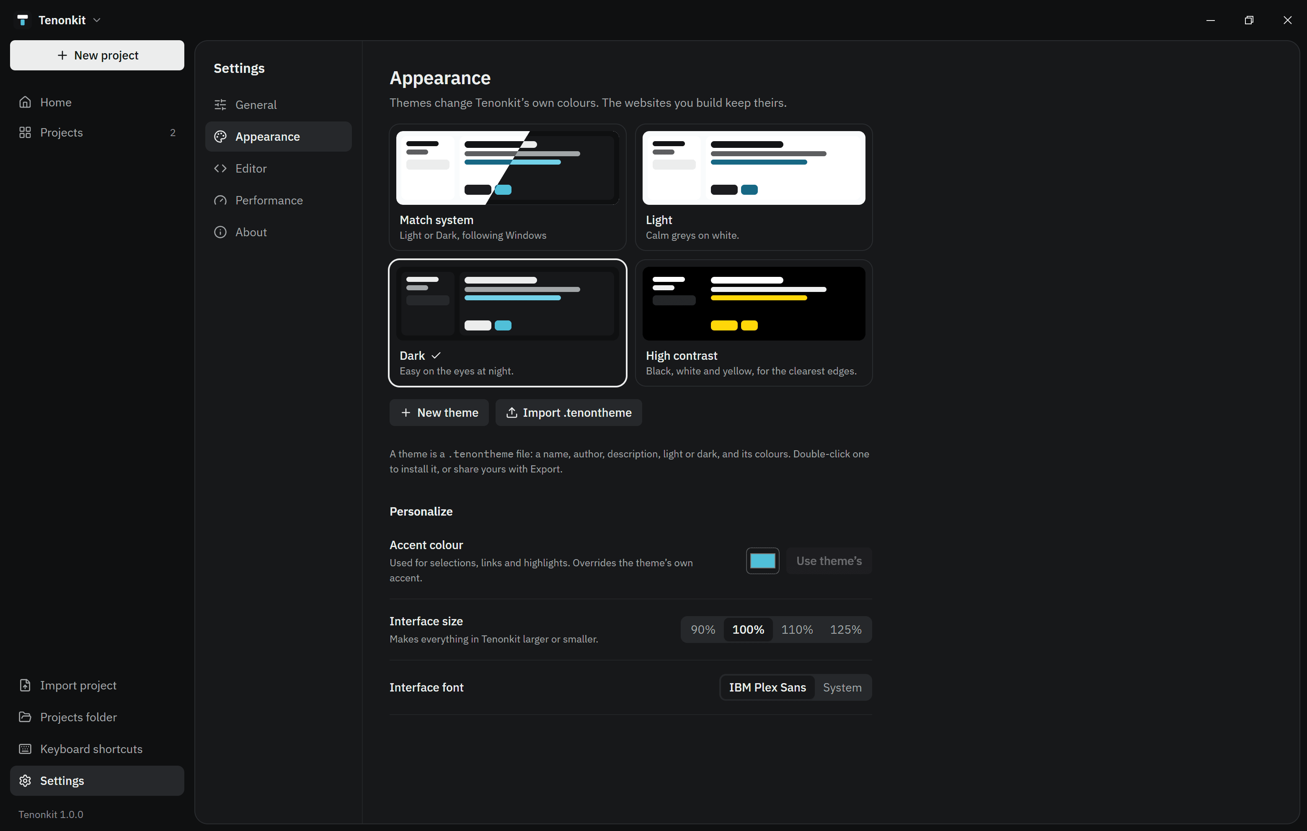1307x831 pixels.
Task: Click the upload icon on Import .tenontheme
Action: coord(511,413)
